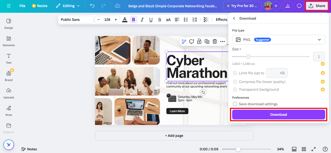
Task: Show page thumbnails view
Action: pos(294,149)
